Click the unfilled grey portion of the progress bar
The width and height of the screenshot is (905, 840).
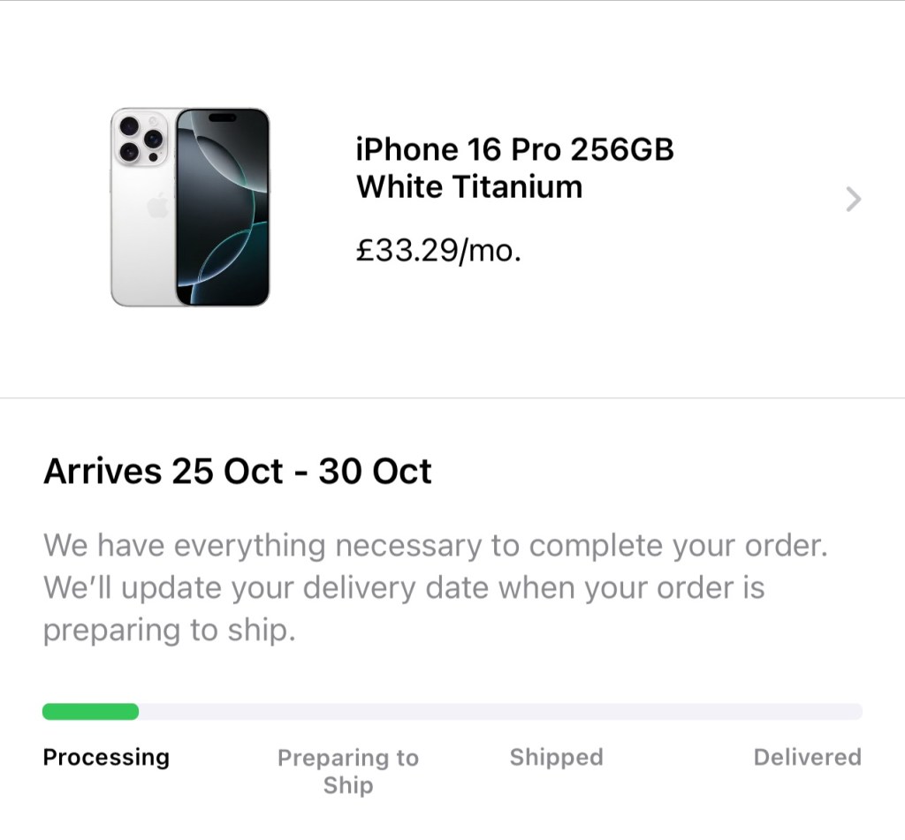[499, 712]
